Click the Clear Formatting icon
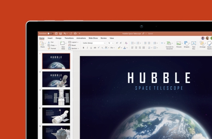The height and width of the screenshot is (139, 212). point(126,43)
